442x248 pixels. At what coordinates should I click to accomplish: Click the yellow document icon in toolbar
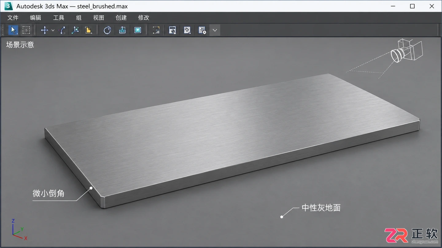[88, 30]
